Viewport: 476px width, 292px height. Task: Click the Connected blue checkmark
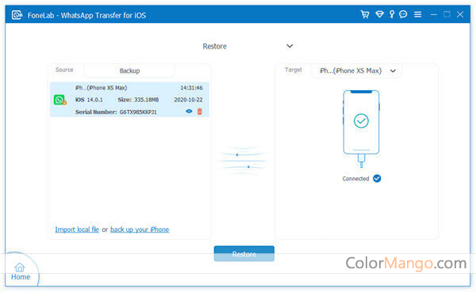click(x=377, y=178)
